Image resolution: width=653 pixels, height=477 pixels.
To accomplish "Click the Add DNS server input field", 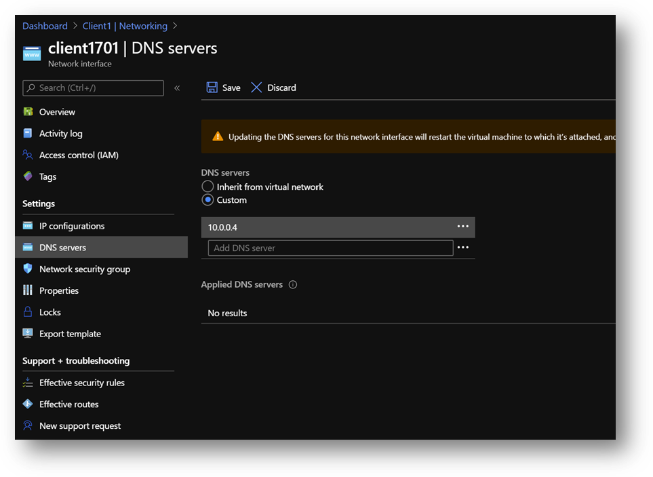I will click(330, 248).
